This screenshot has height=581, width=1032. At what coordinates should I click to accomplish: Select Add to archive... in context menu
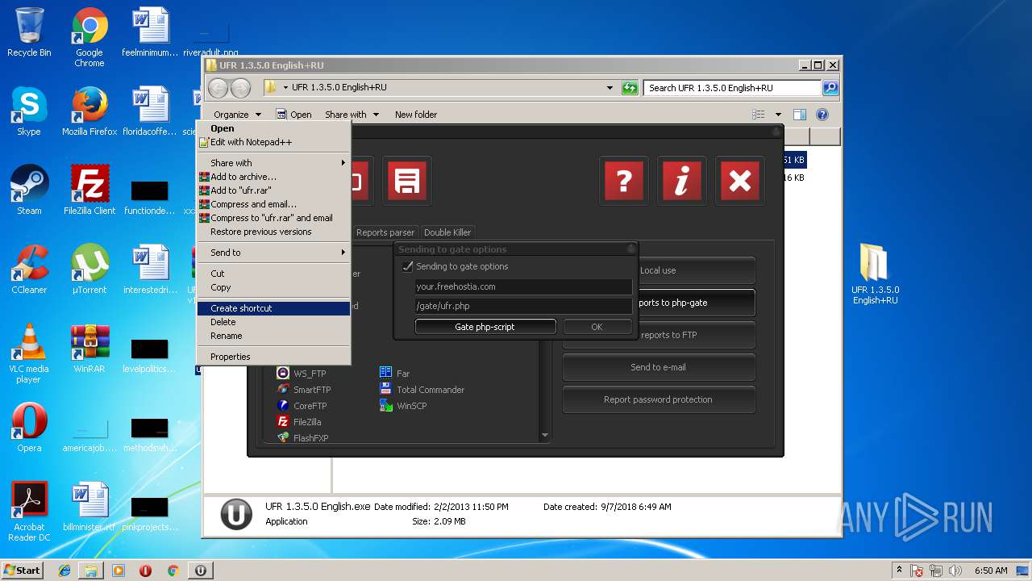click(x=273, y=177)
